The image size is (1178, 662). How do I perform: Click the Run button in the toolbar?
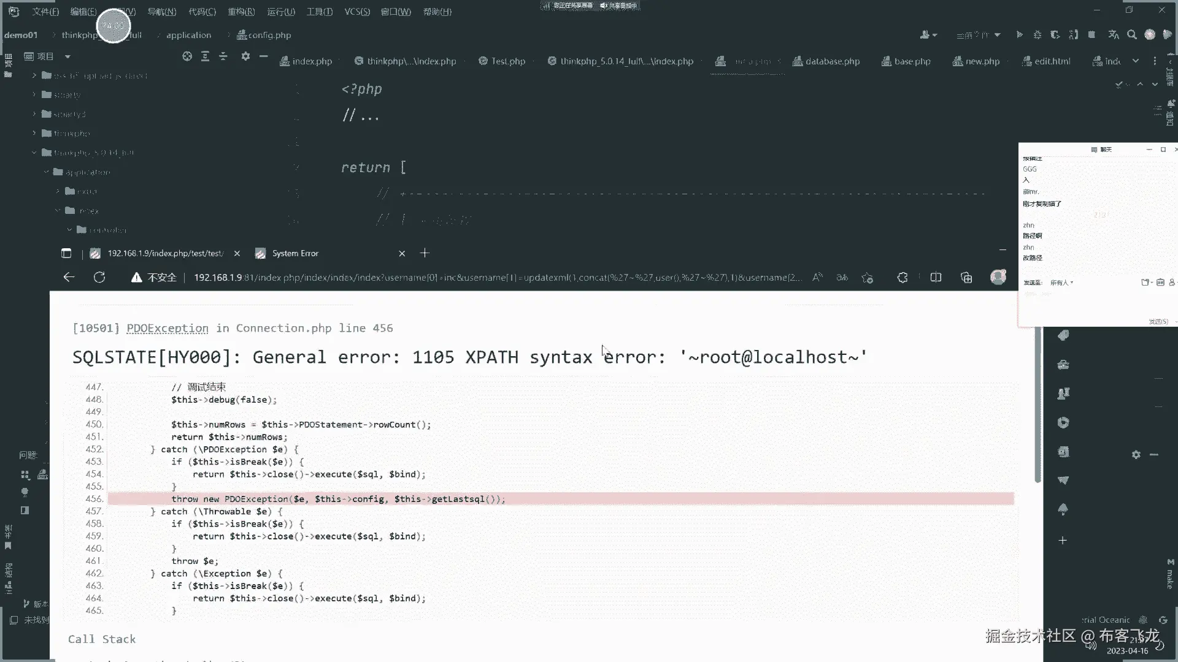(1019, 35)
